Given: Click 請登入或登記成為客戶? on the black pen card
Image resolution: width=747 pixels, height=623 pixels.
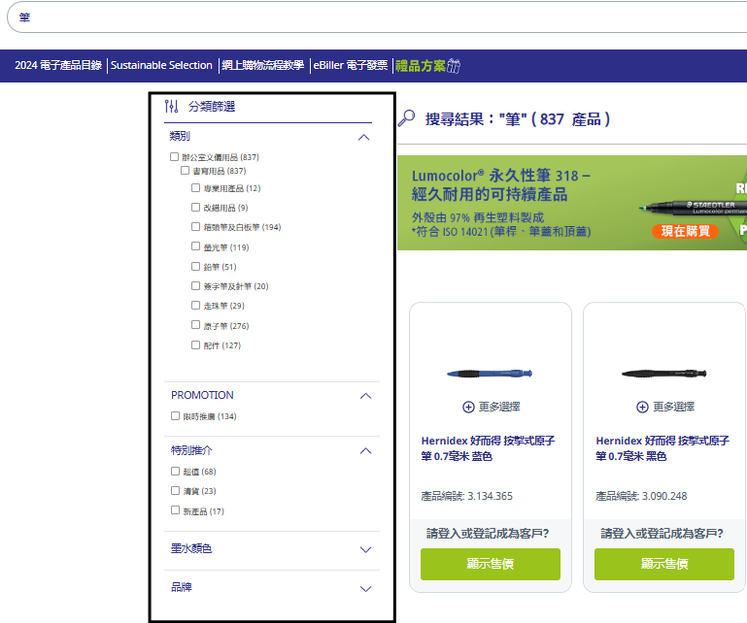Looking at the screenshot, I should 662,534.
